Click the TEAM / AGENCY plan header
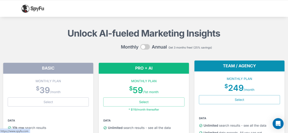The height and width of the screenshot is (133, 288). point(239,66)
